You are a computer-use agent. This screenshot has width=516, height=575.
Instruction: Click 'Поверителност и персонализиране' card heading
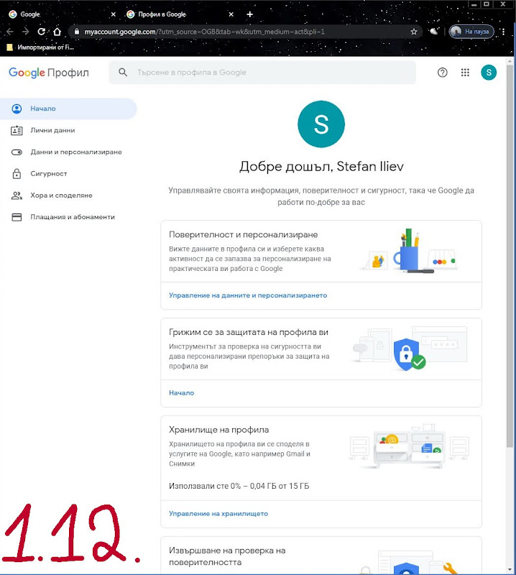pos(244,234)
